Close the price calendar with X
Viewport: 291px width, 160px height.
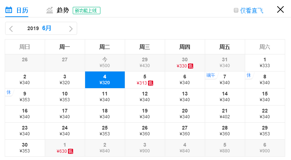coord(280,9)
